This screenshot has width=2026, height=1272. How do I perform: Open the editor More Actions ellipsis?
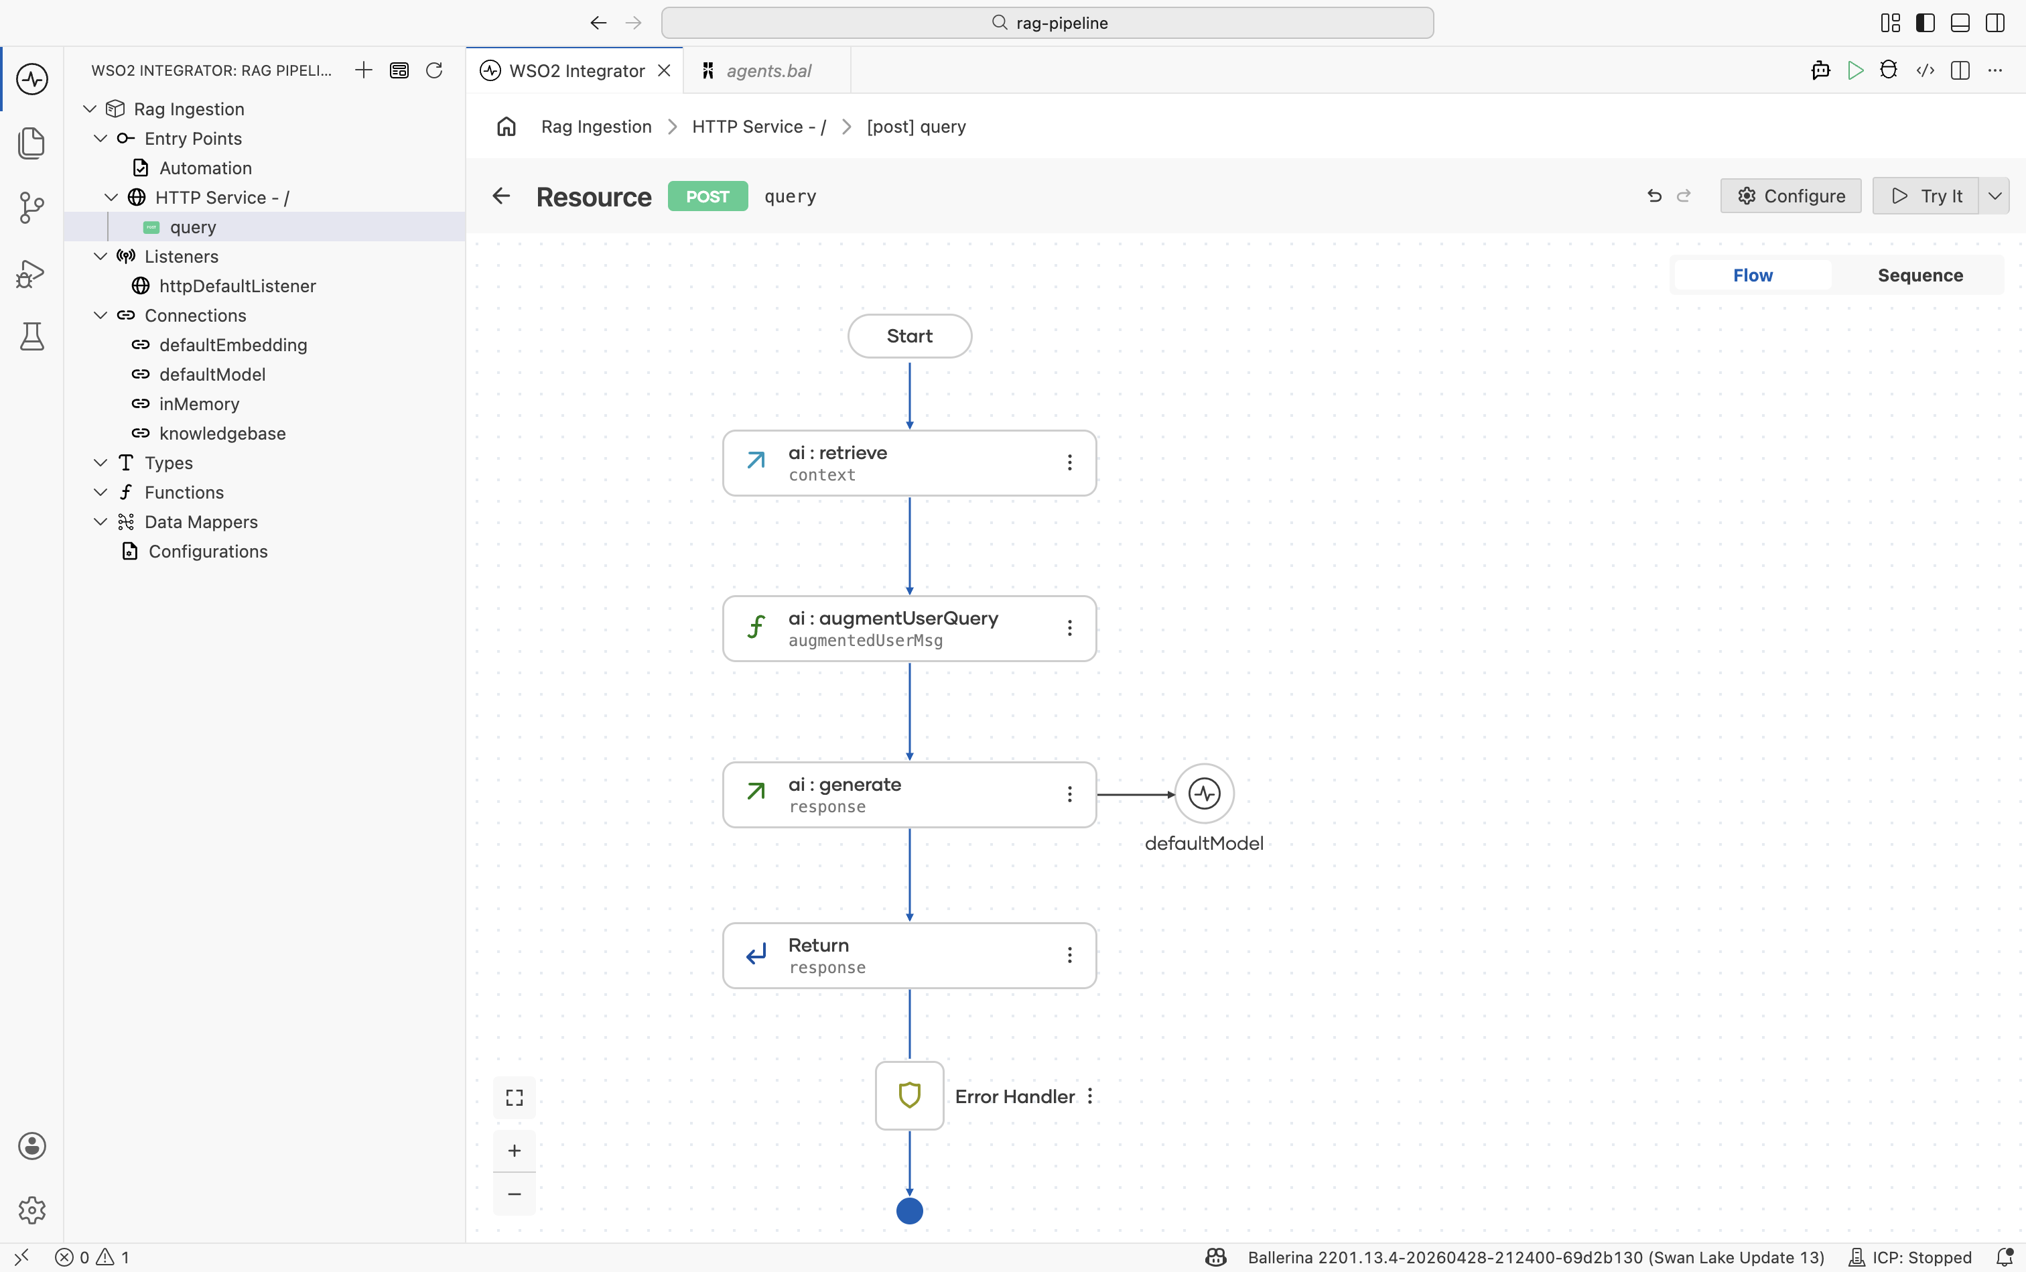click(x=1995, y=70)
